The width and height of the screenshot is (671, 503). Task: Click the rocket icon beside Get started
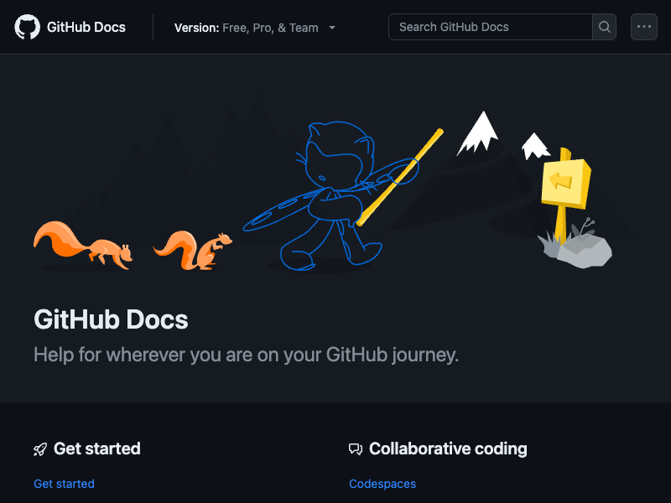pyautogui.click(x=40, y=449)
